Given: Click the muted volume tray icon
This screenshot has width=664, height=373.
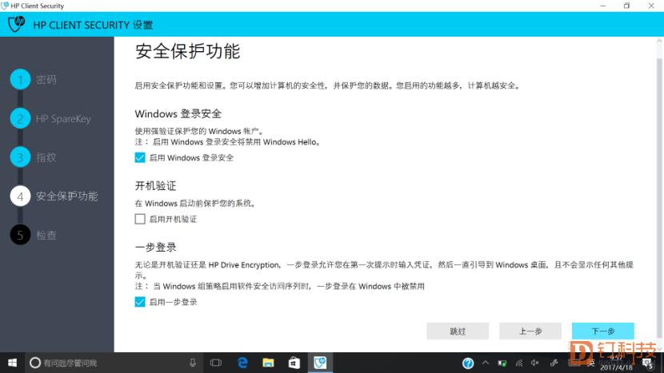Looking at the screenshot, I should [x=535, y=363].
